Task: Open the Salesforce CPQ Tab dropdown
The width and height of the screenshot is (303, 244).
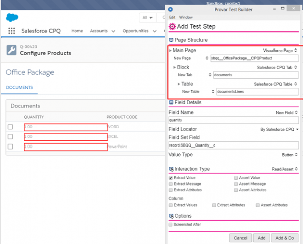Action: (277, 67)
